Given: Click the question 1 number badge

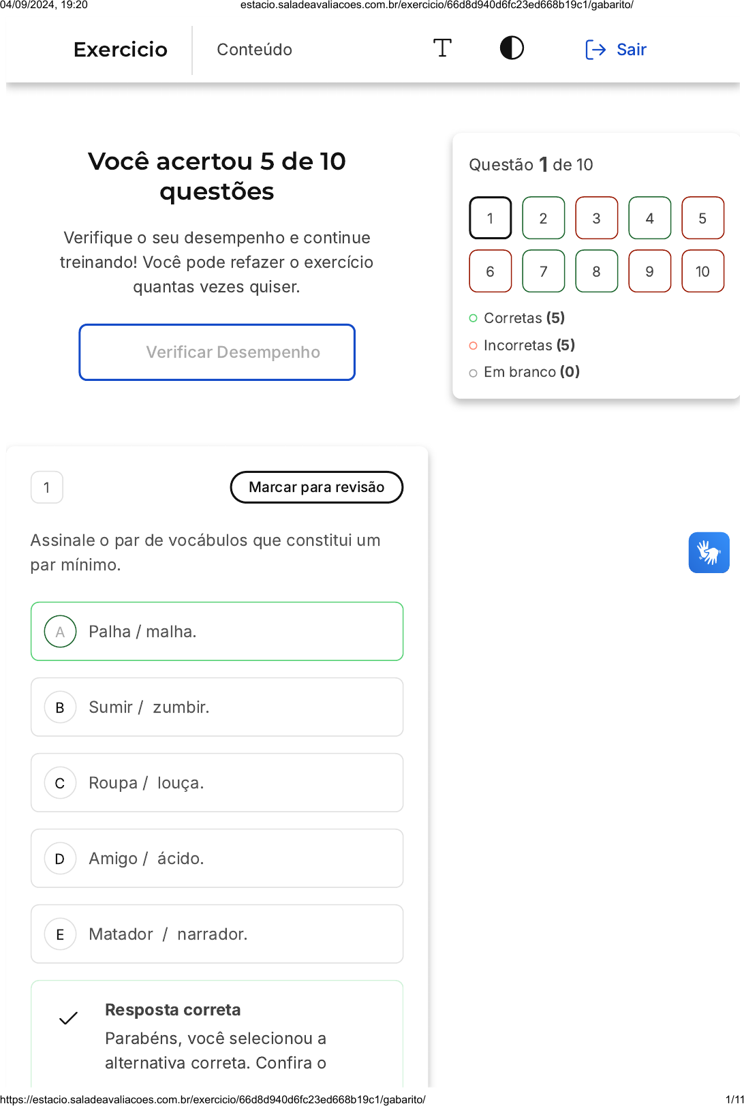Looking at the screenshot, I should tap(47, 487).
